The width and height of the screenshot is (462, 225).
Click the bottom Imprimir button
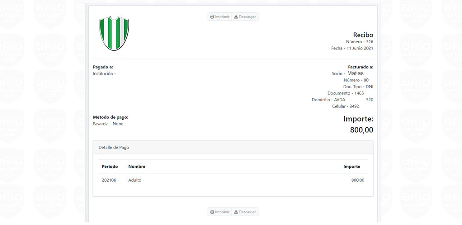pyautogui.click(x=220, y=212)
